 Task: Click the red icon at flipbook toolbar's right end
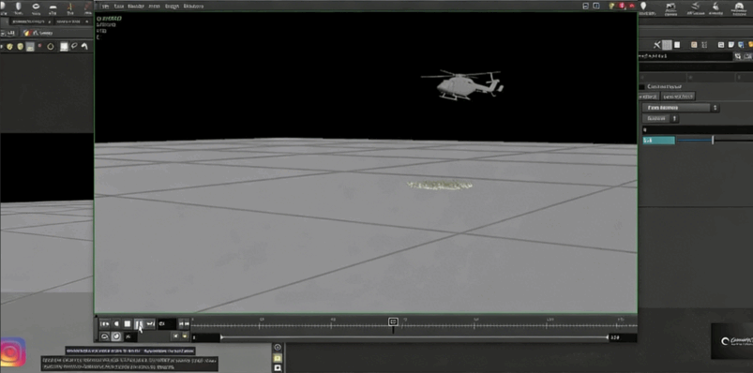(631, 6)
